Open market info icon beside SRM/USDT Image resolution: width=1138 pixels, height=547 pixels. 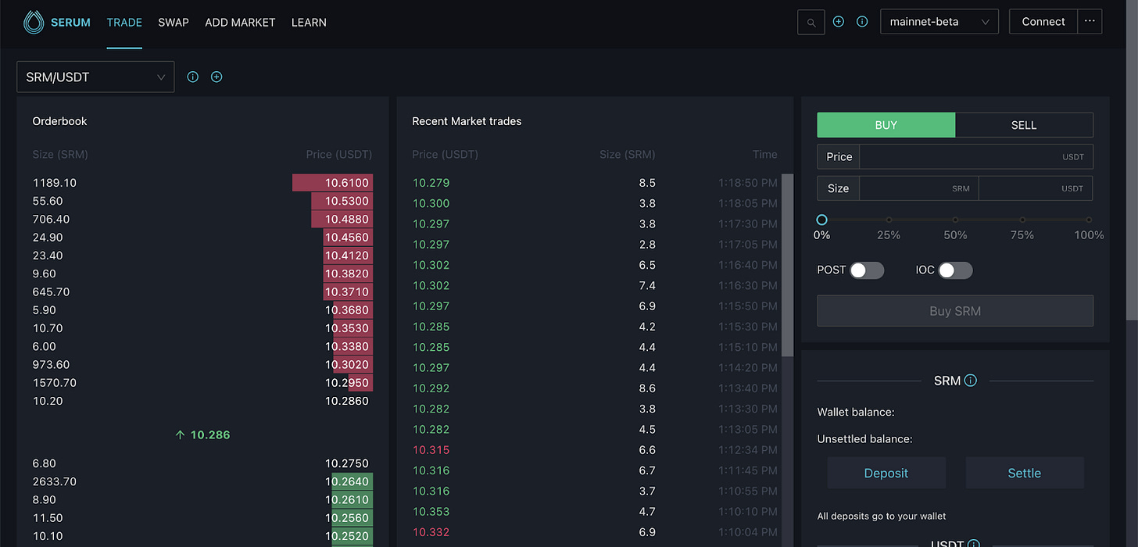pyautogui.click(x=193, y=77)
